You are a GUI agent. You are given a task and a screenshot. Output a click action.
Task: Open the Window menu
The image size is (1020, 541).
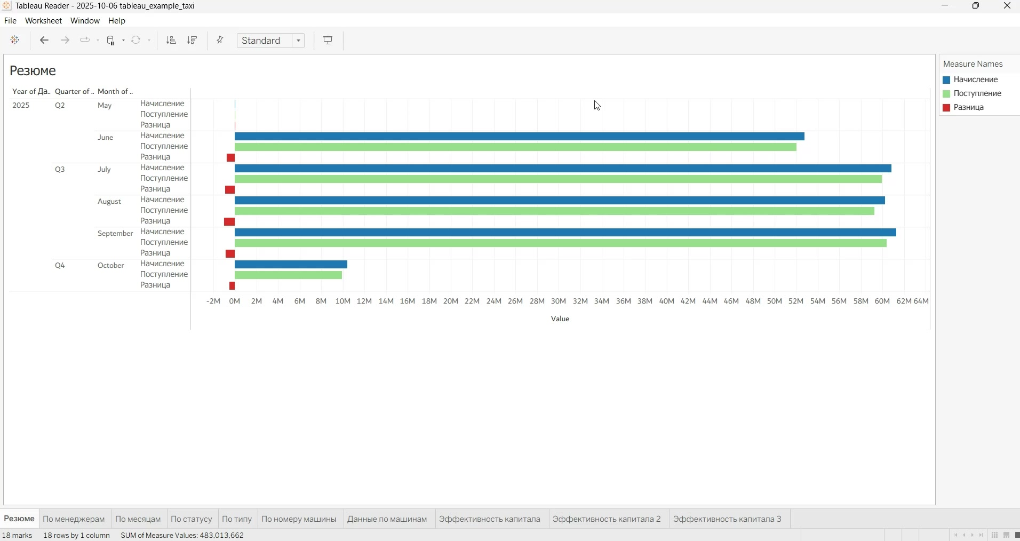pos(85,21)
